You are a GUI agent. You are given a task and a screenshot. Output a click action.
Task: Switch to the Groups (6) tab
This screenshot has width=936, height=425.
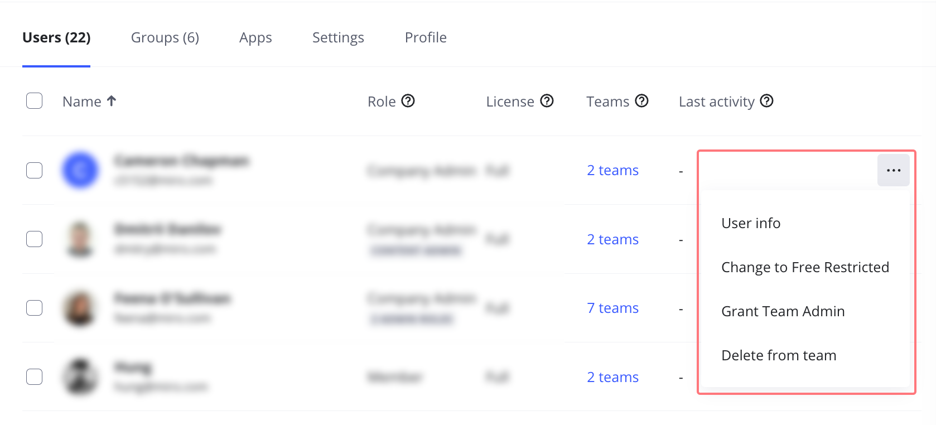[165, 37]
